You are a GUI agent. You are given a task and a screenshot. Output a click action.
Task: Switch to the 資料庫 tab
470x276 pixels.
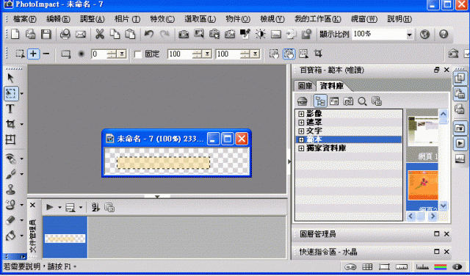331,86
